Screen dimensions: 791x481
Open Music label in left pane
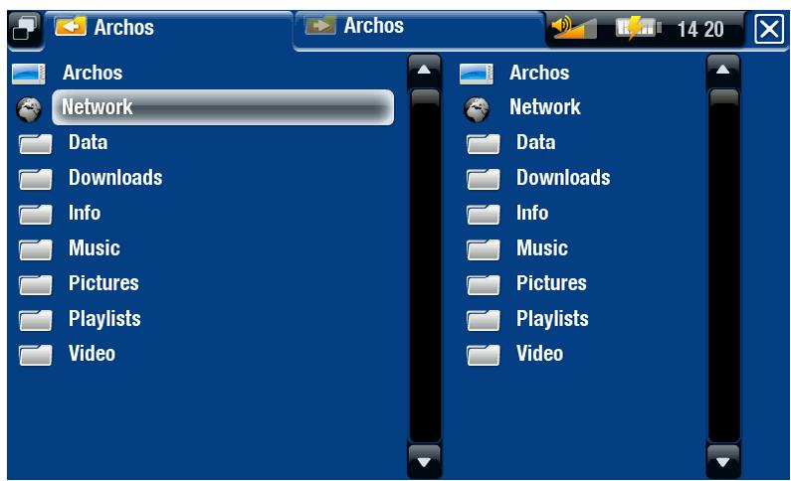95,248
